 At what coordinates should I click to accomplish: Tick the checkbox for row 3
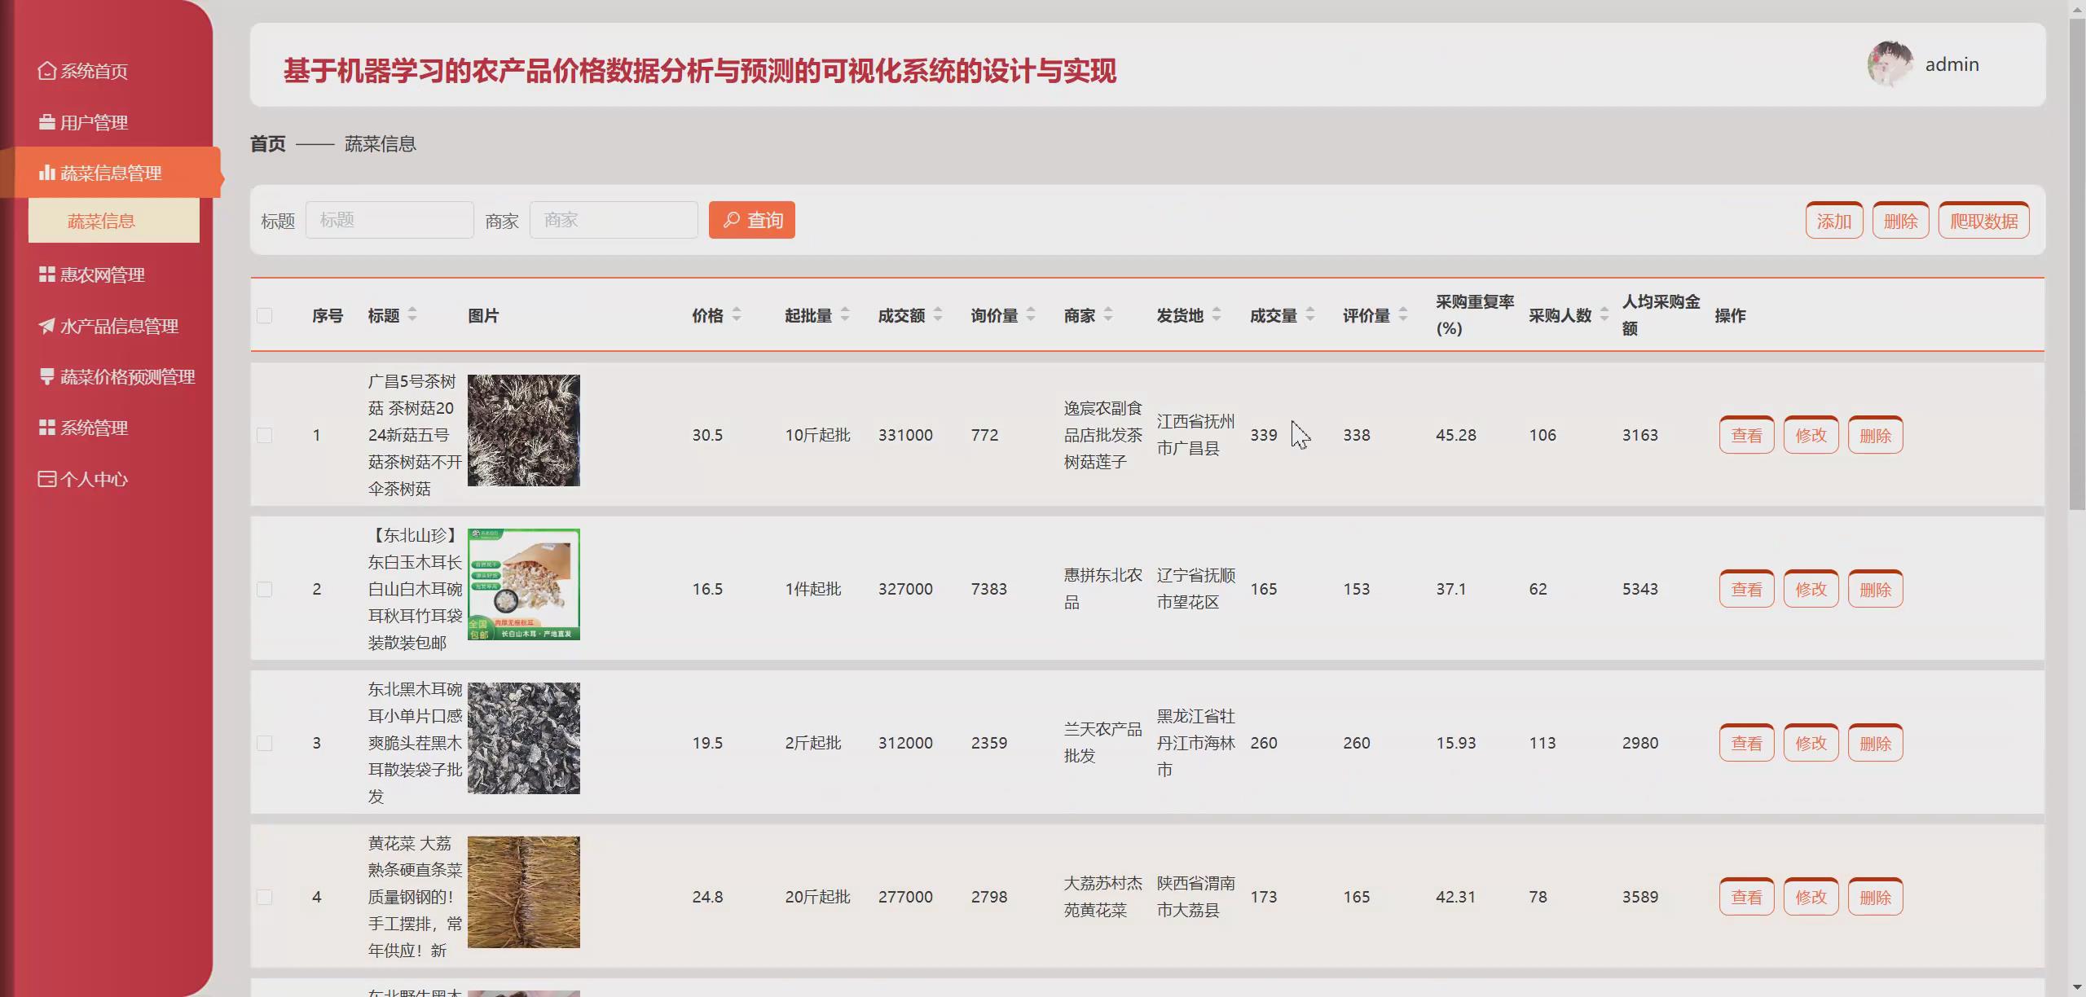pyautogui.click(x=265, y=743)
